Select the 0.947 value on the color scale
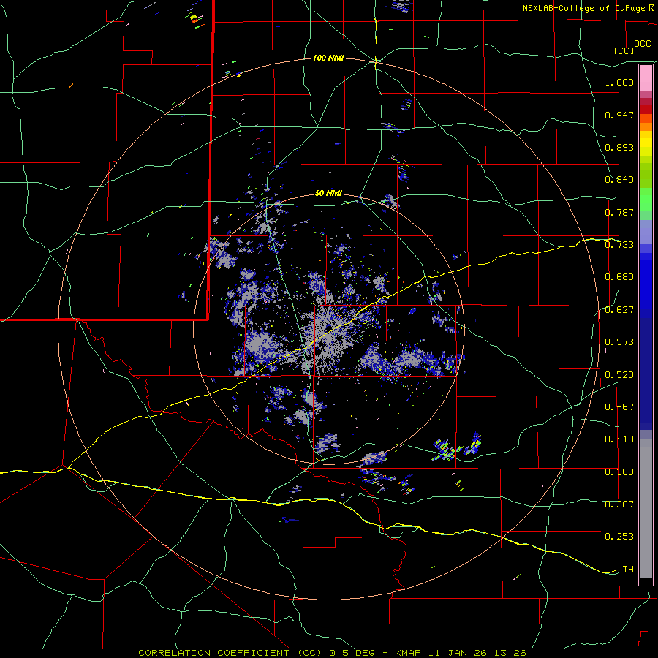This screenshot has height=658, width=658. [x=619, y=115]
